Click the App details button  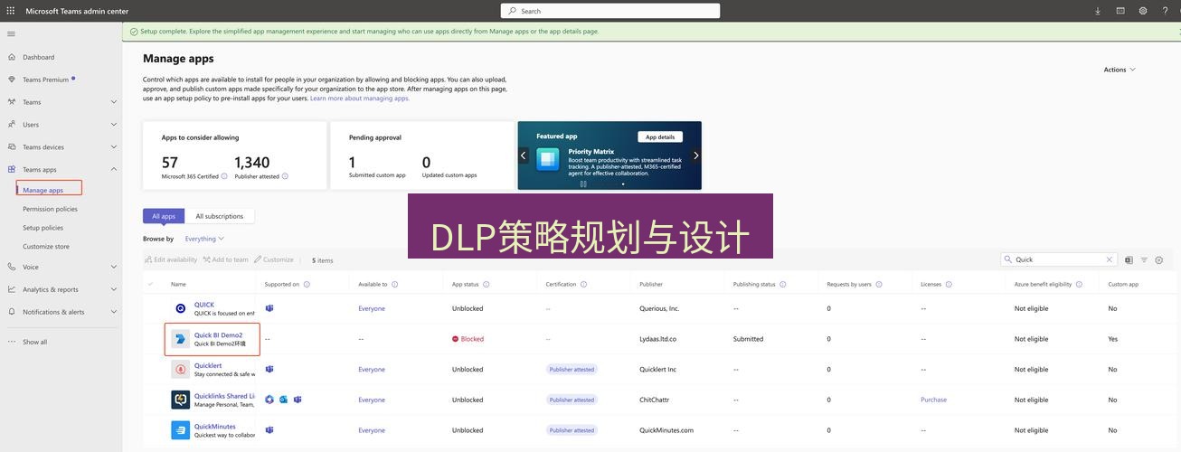[x=660, y=137]
